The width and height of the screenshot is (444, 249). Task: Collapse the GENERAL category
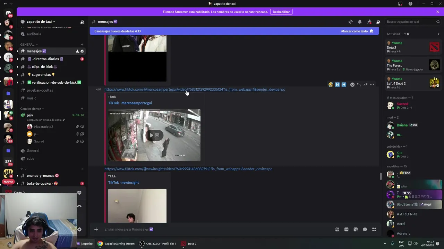(x=28, y=44)
